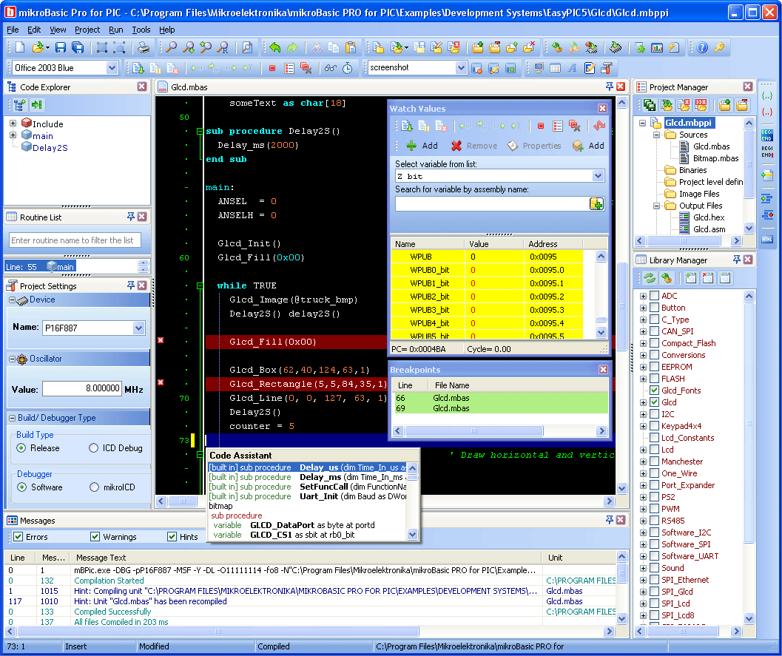Toggle the Hints checkbox in Messages
This screenshot has width=782, height=656.
tap(172, 536)
